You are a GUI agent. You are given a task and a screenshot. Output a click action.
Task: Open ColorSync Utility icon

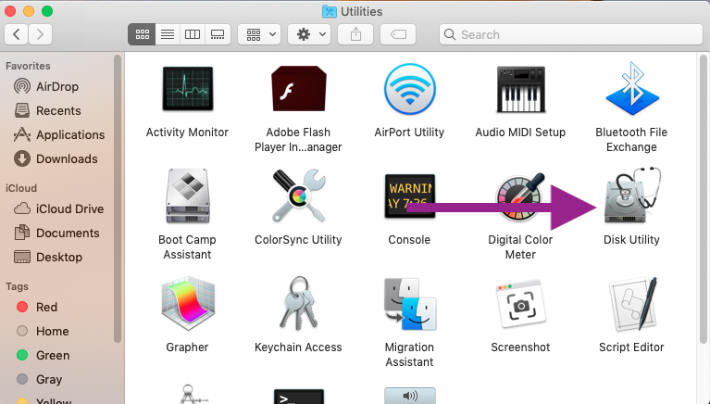[x=298, y=196]
